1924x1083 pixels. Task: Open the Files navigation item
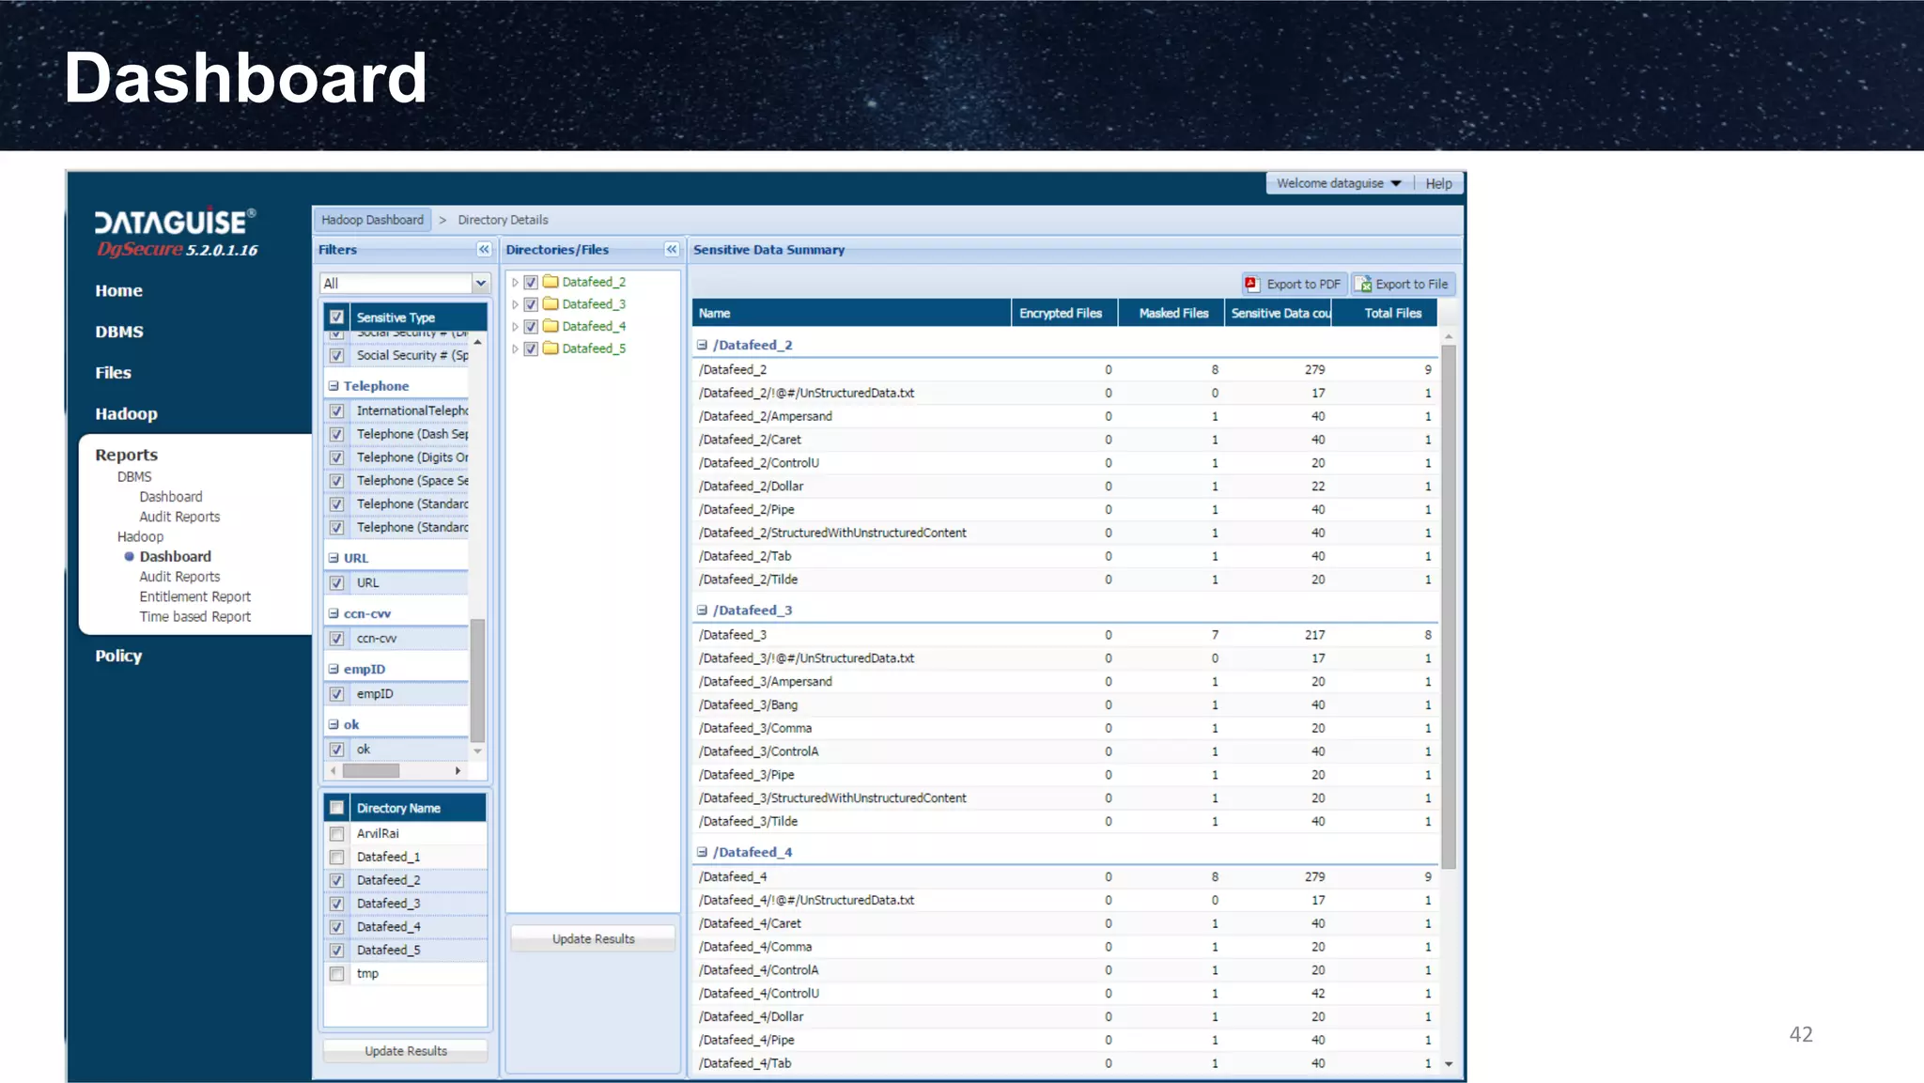[x=113, y=373]
